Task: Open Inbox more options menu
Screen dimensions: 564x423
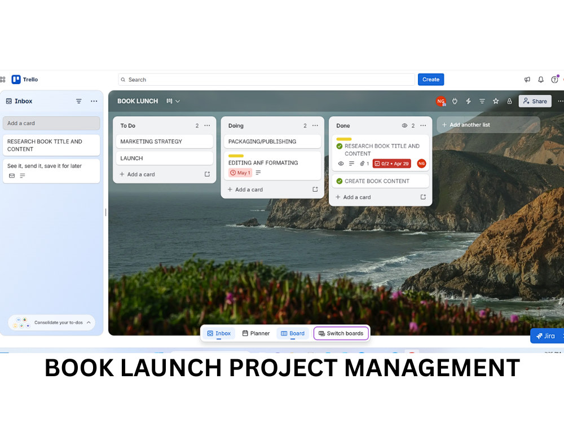Action: (94, 101)
